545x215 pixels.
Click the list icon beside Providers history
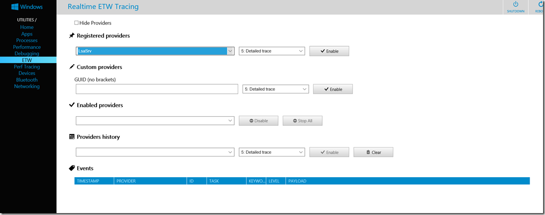(72, 136)
